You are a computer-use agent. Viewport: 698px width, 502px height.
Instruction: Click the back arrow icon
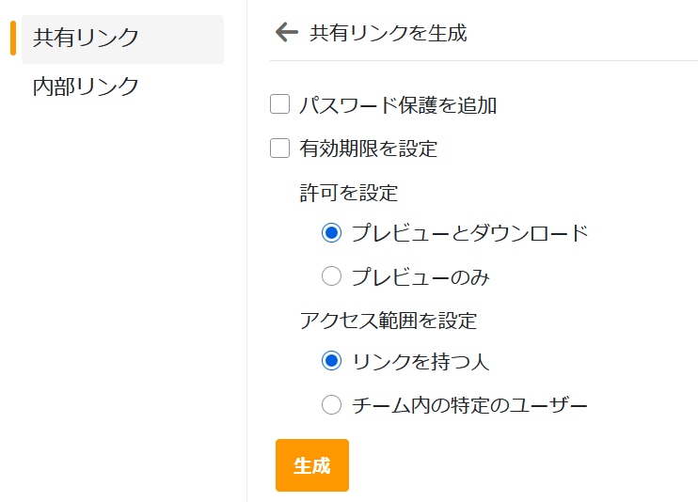[286, 33]
